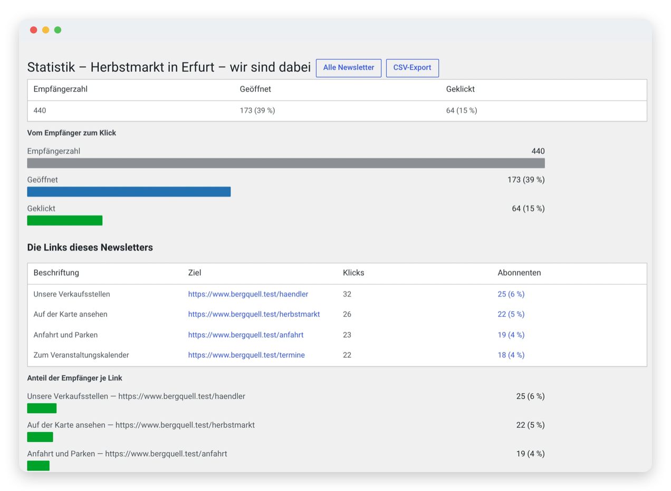The image size is (671, 491).
Task: Click the Unsere Verkaufsstellen table label
Action: point(72,294)
